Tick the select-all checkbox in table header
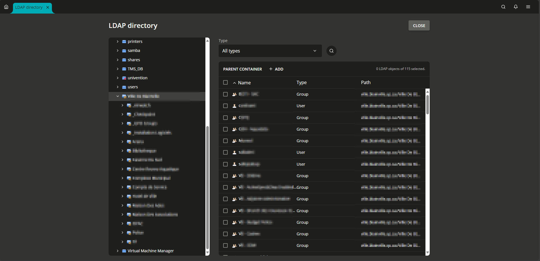This screenshot has width=540, height=261. (225, 82)
